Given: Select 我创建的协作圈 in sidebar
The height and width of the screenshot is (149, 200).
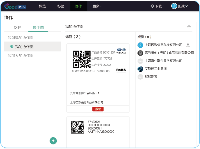Looking at the screenshot, I should pos(21,38).
